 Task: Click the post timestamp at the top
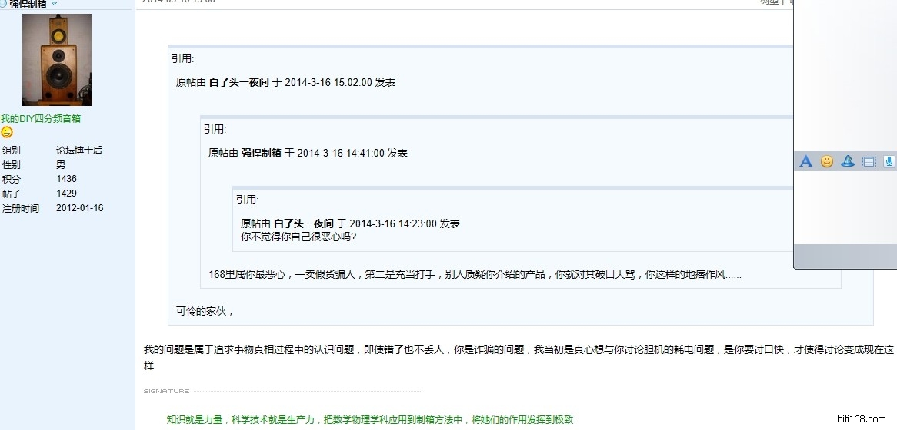tap(178, 2)
